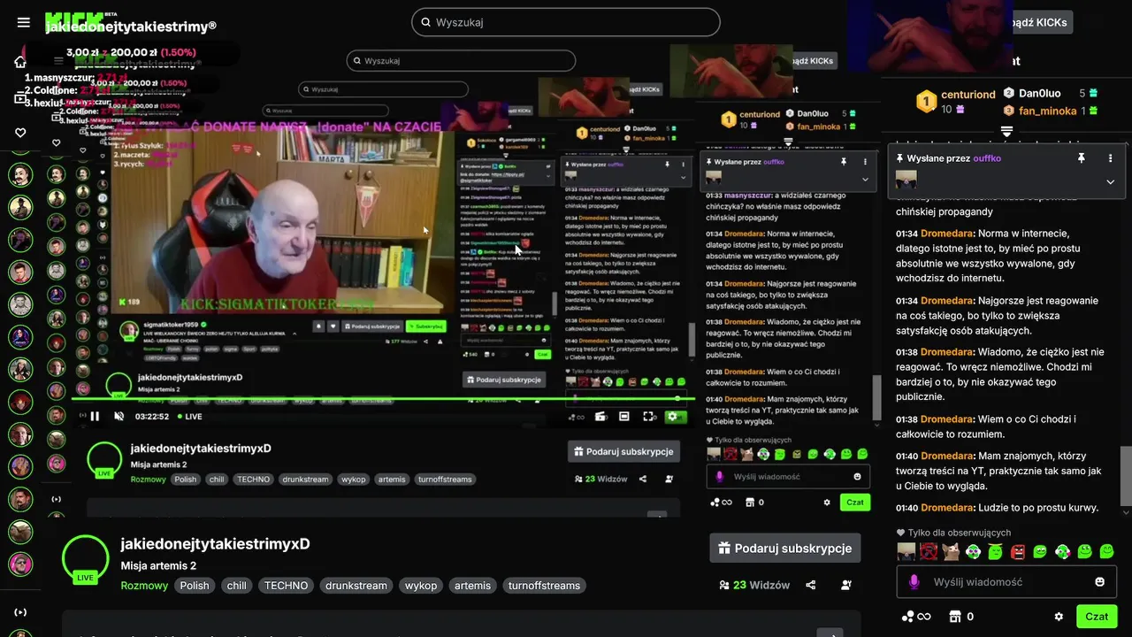Select the largest Rozmowy category link
This screenshot has height=637, width=1132.
144,586
